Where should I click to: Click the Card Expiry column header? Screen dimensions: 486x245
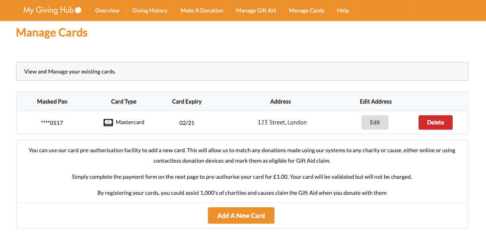click(x=187, y=102)
